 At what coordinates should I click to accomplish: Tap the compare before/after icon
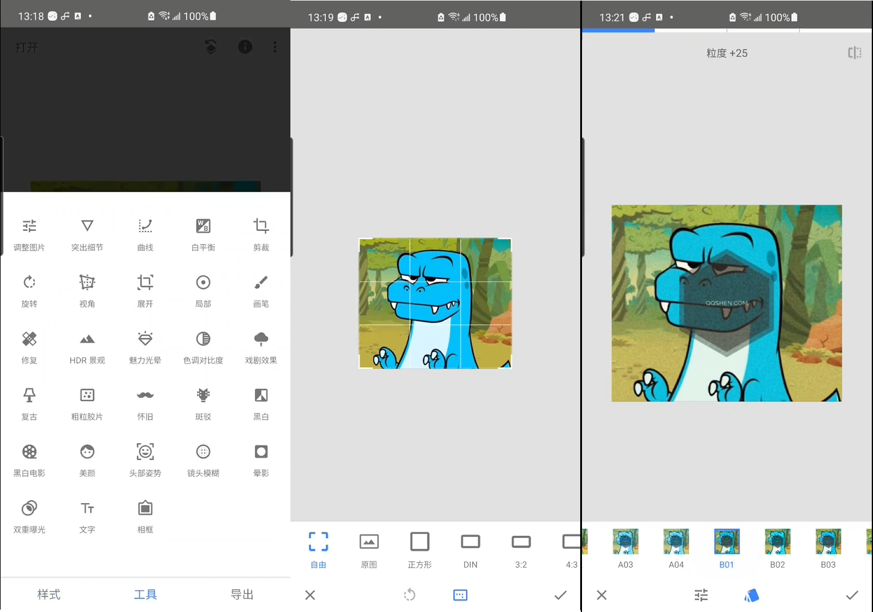tap(854, 53)
